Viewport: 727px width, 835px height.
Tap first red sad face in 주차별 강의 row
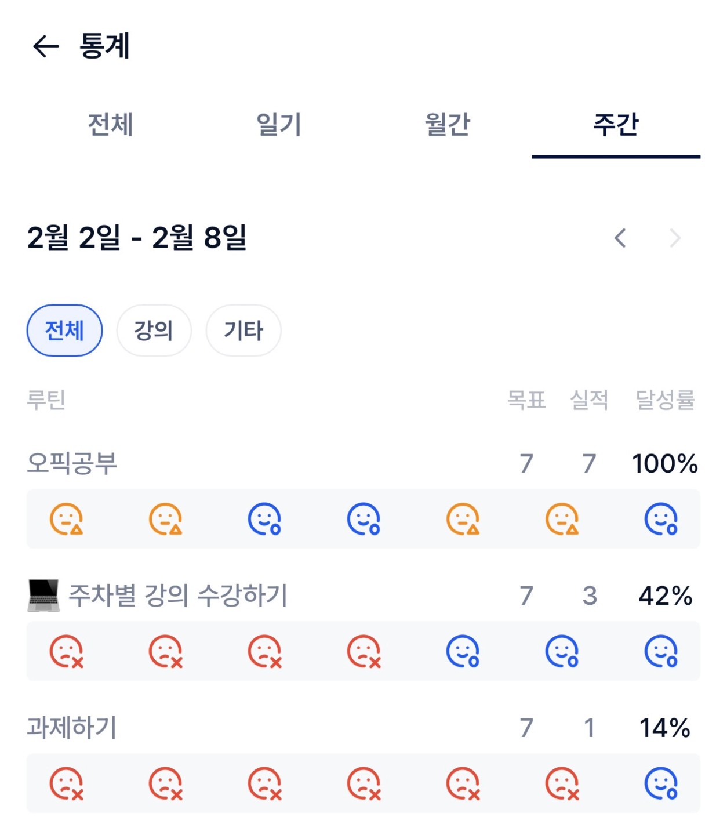pyautogui.click(x=67, y=652)
